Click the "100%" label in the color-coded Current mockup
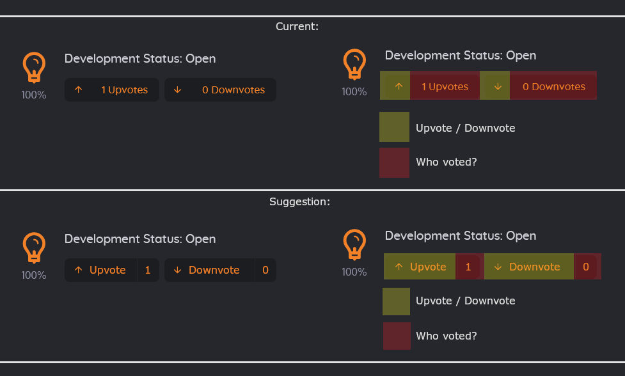 tap(354, 91)
